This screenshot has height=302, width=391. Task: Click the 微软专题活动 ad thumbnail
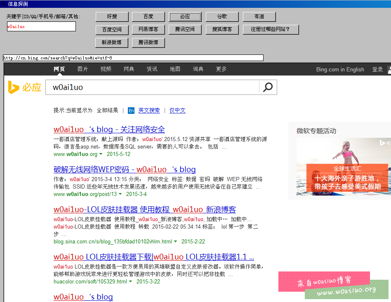pyautogui.click(x=344, y=167)
